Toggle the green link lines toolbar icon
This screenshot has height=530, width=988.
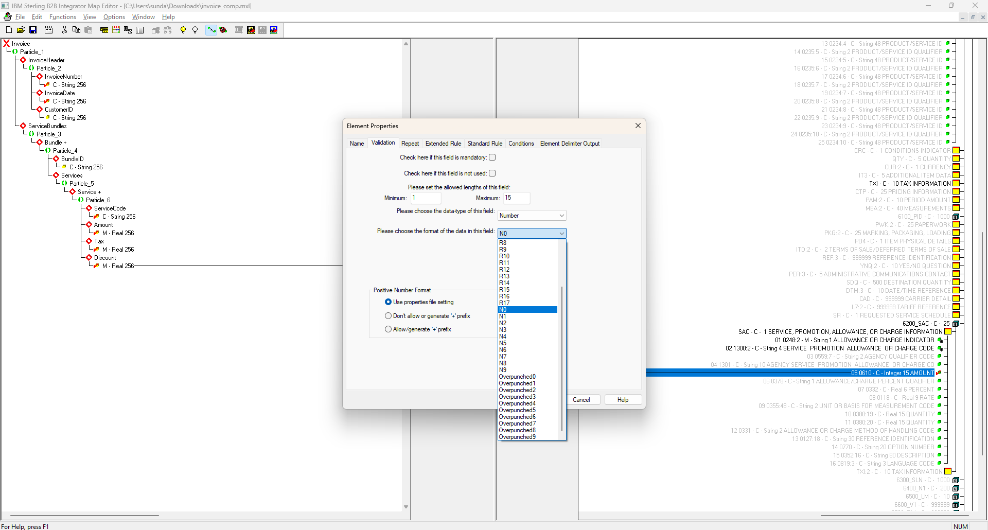point(211,30)
